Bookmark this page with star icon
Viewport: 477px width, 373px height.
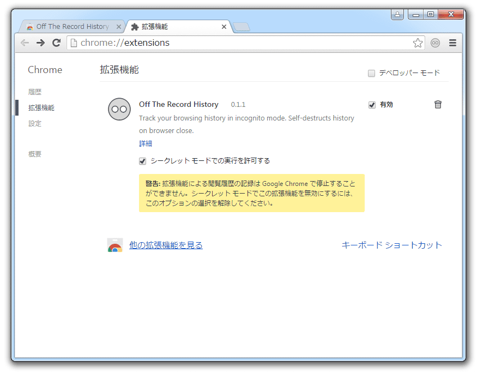[418, 43]
